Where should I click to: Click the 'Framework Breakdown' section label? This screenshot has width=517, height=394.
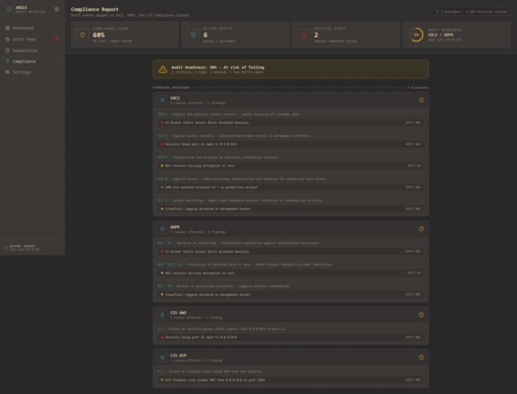171,88
